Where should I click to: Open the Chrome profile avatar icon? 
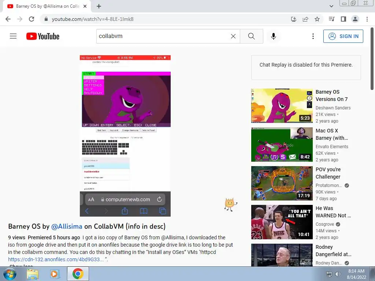355,19
